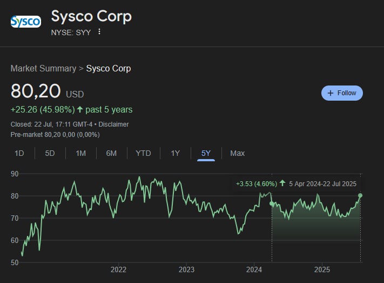Image resolution: width=384 pixels, height=283 pixels.
Task: Click the 50 y-axis label
Action: [x=15, y=262]
